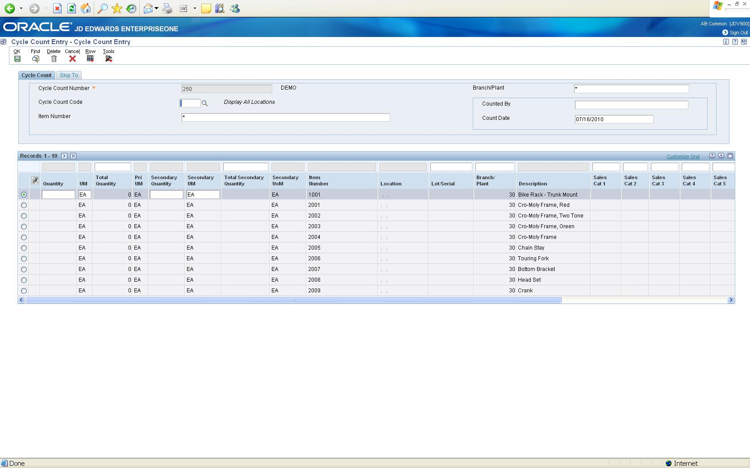750x468 pixels.
Task: Click the Find icon in toolbar
Action: 35,59
